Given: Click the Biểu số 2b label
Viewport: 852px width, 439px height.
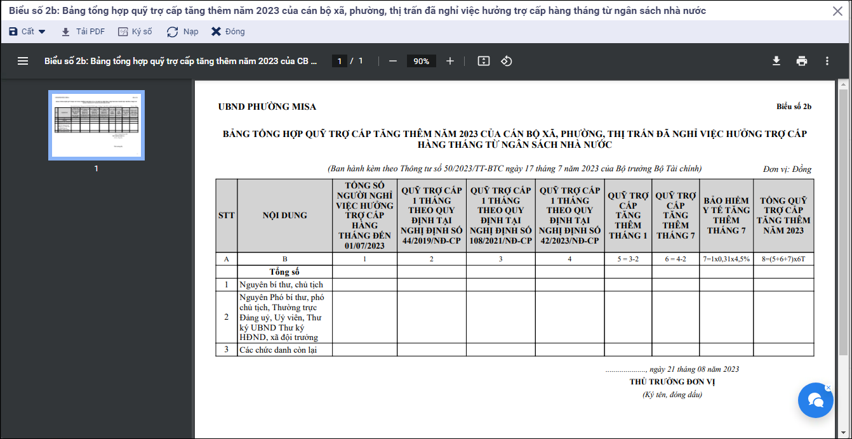Looking at the screenshot, I should [x=794, y=107].
